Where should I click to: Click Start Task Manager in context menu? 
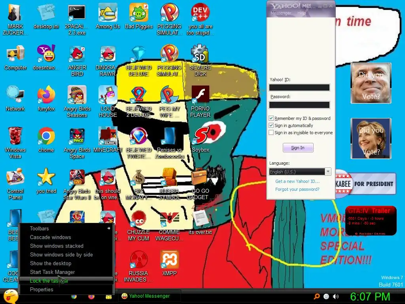(x=66, y=272)
